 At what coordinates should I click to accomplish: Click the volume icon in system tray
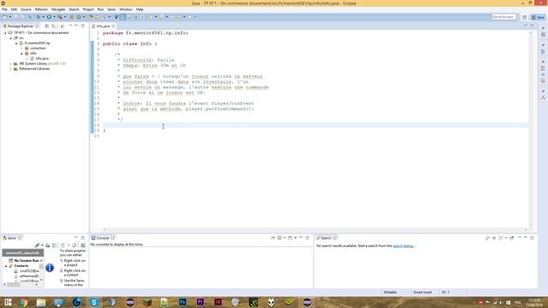501,302
